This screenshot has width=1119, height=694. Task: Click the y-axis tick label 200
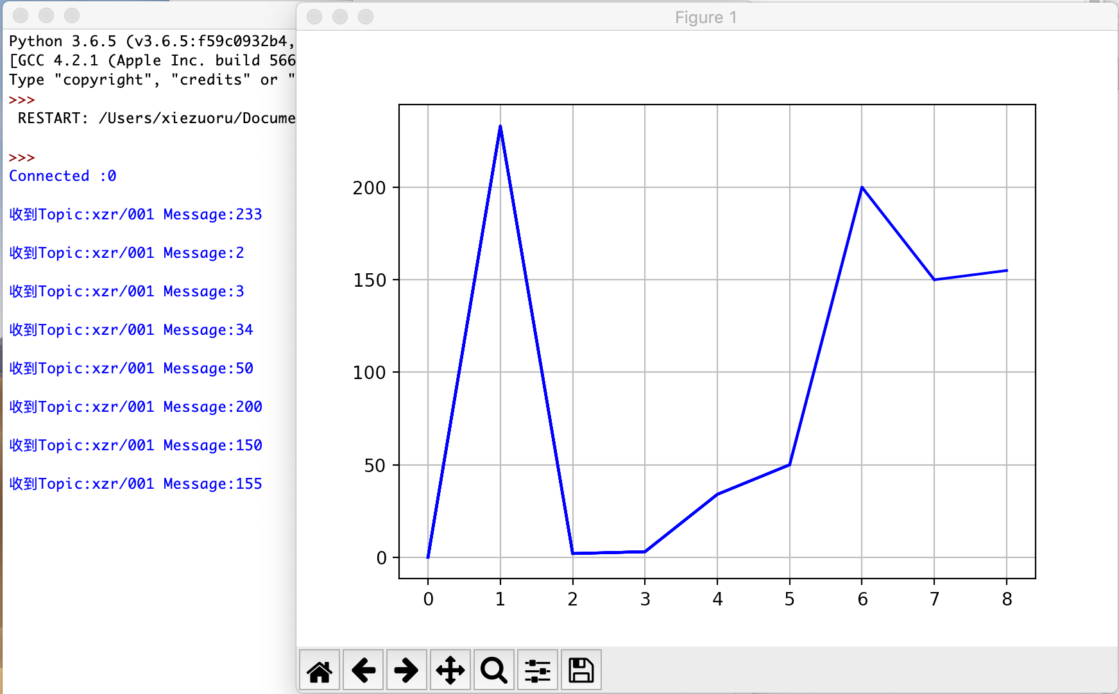[369, 188]
